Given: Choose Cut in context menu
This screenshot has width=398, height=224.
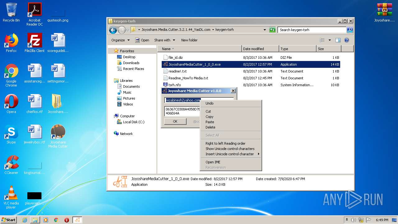Looking at the screenshot, I should 230,111.
